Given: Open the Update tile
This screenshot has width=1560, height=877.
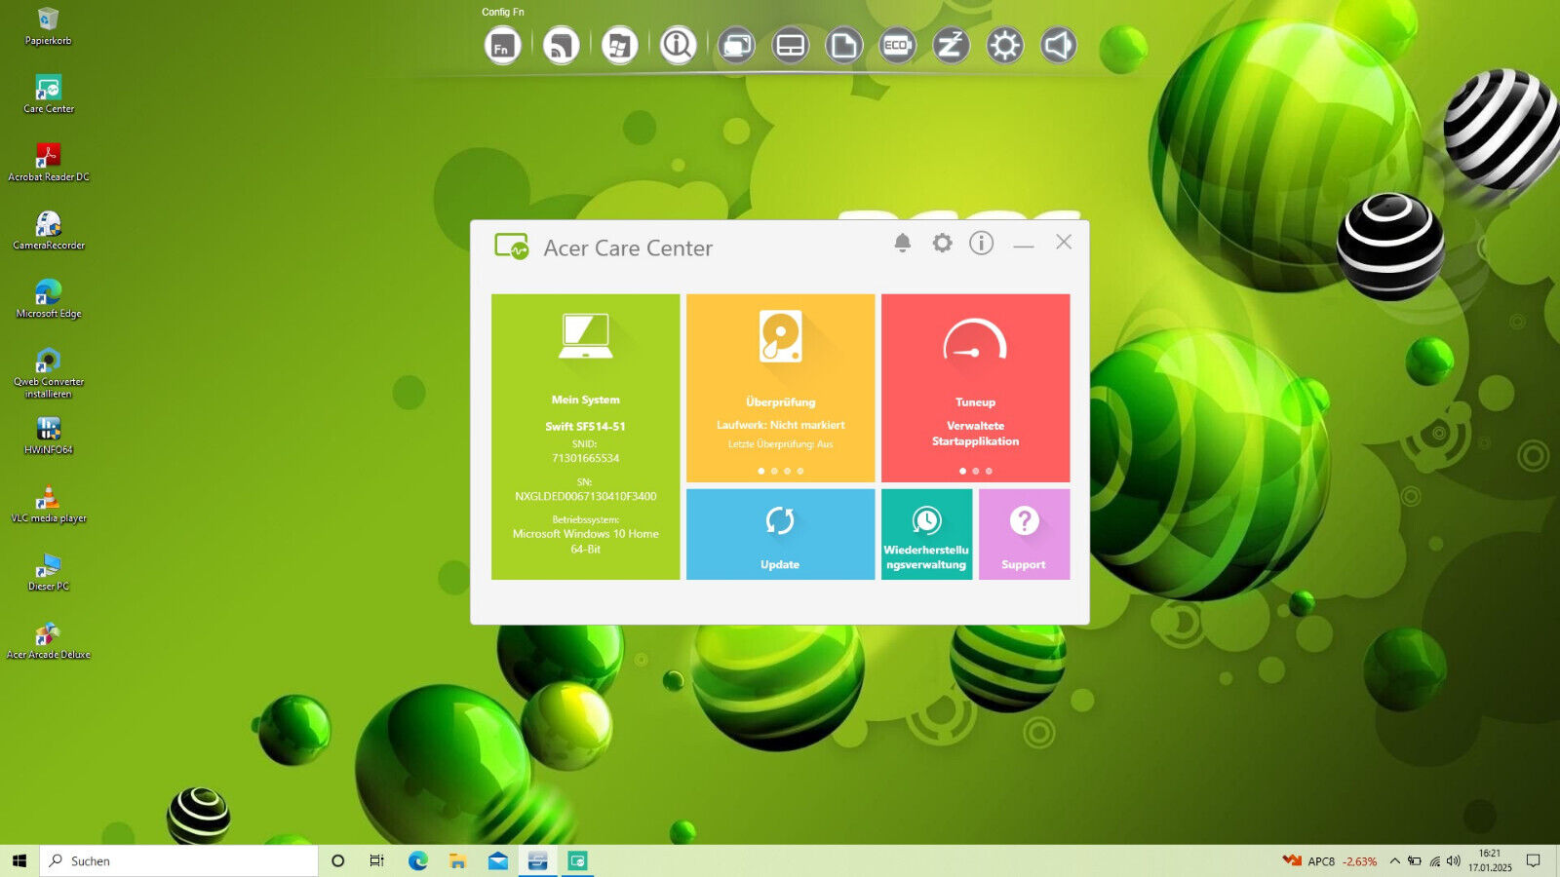Looking at the screenshot, I should click(780, 534).
